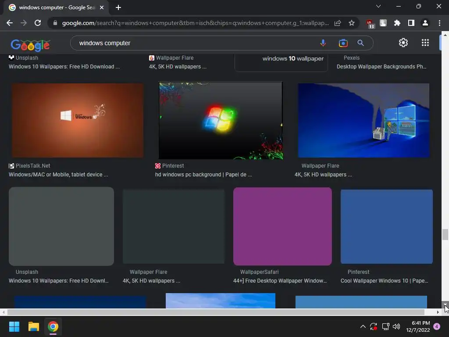Share this page from address bar
Screen dimensions: 449x337
click(x=338, y=23)
